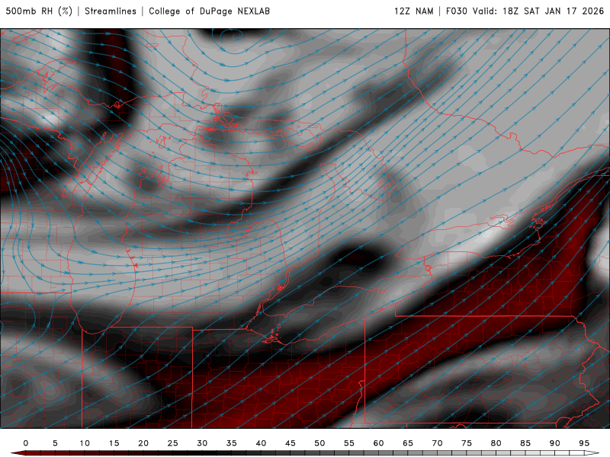Click the white high-end arrow of color bar
610x457 pixels.
click(592, 453)
